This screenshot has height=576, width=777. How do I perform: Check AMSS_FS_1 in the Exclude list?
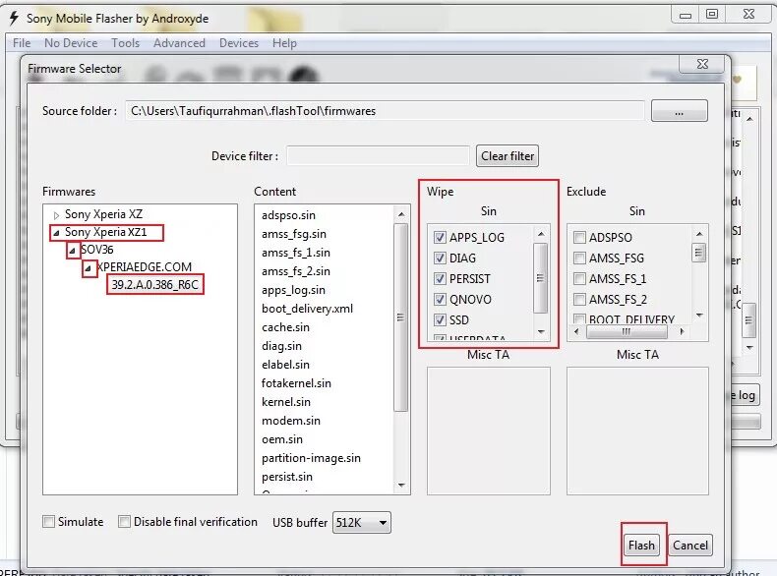coord(579,279)
